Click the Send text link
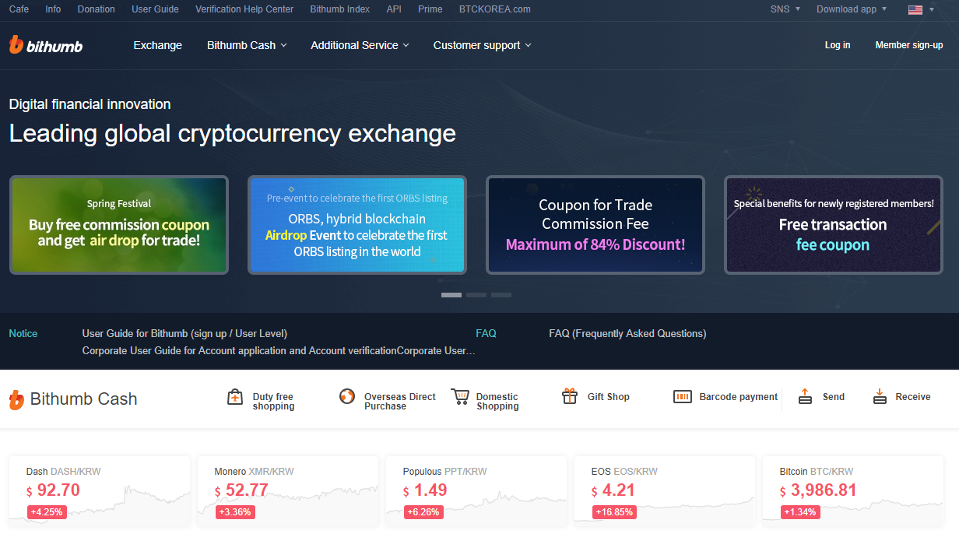The image size is (959, 541). (834, 397)
